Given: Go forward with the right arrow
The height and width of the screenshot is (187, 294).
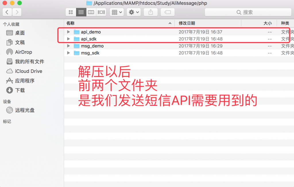Looking at the screenshot, I should tap(17, 12).
